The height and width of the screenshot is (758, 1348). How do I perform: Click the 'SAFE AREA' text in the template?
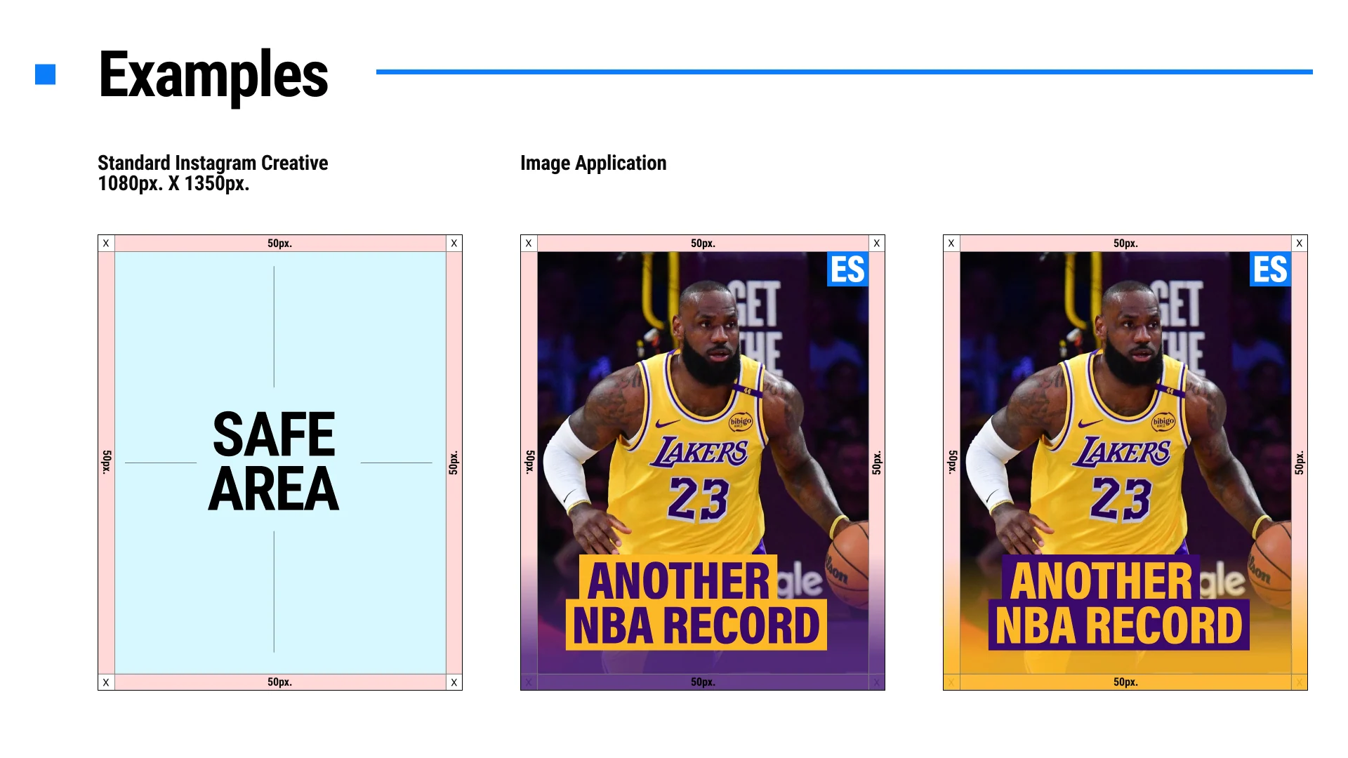[x=274, y=461]
